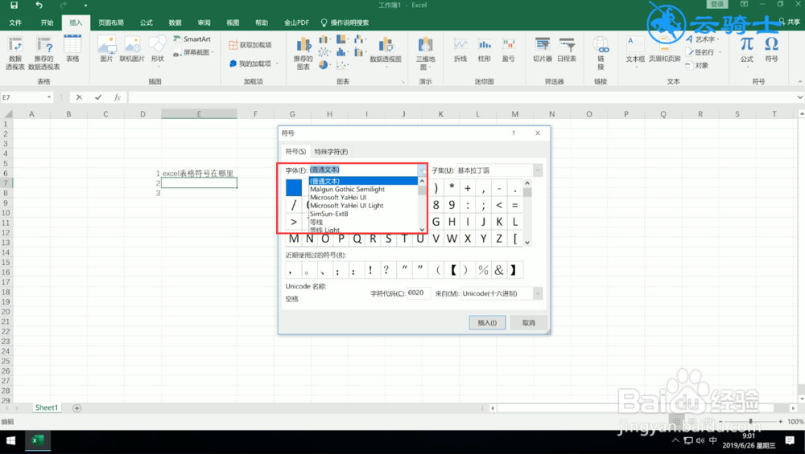
Task: Switch to 特殊字符(P) tab in dialog
Action: click(331, 152)
